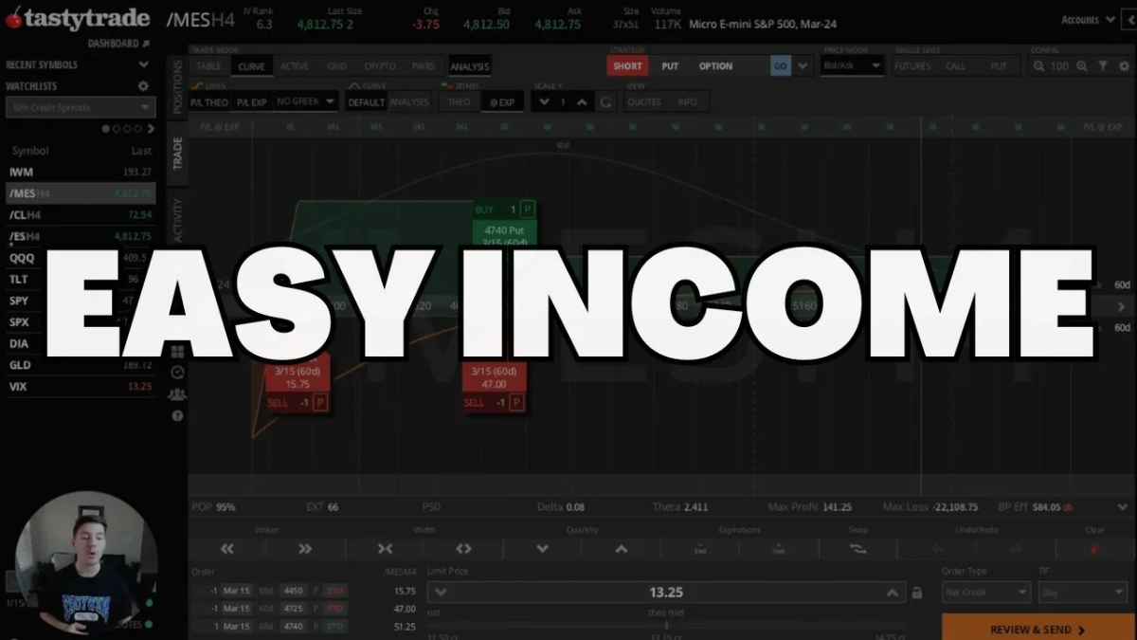
Task: Open the Dashboard pop-out link
Action: click(118, 44)
